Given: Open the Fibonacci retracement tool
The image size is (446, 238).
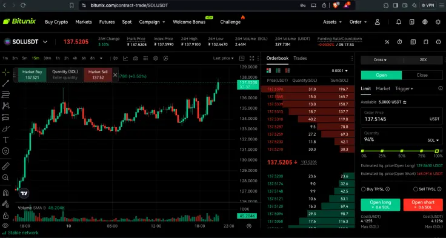Looking at the screenshot, I should [5, 94].
